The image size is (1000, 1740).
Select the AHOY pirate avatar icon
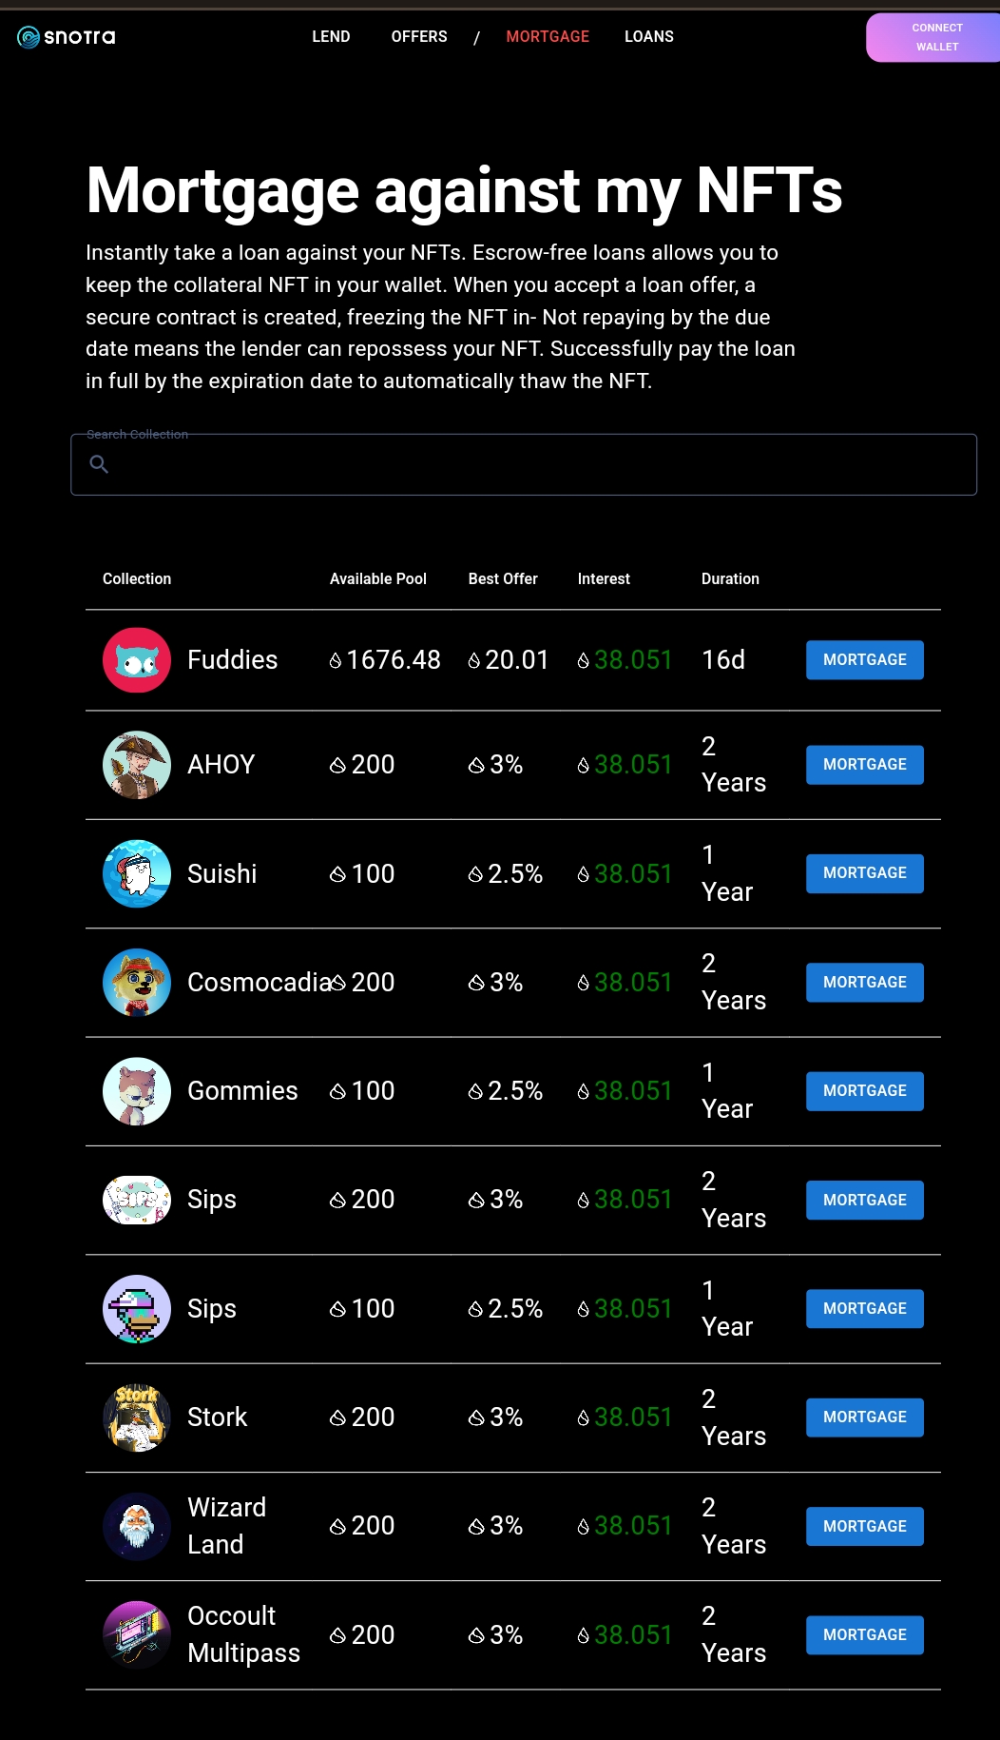click(136, 764)
